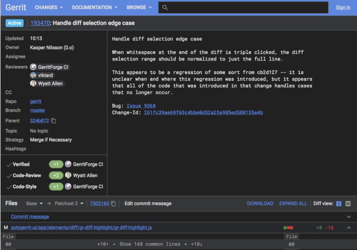The height and width of the screenshot is (250, 357).
Task: Click the red-green diff size bar
Action: point(288,228)
